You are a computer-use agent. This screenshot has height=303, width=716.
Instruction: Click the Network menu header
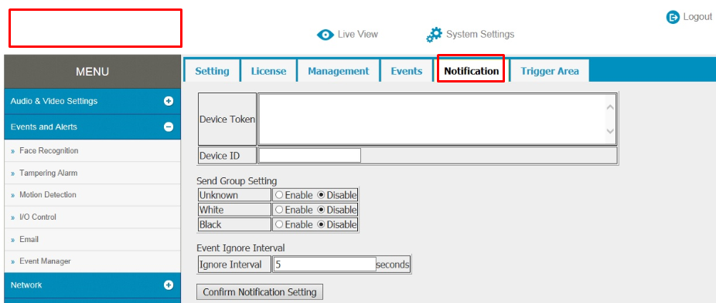click(x=92, y=285)
